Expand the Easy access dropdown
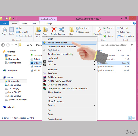The image size is (138, 136). (90, 32)
